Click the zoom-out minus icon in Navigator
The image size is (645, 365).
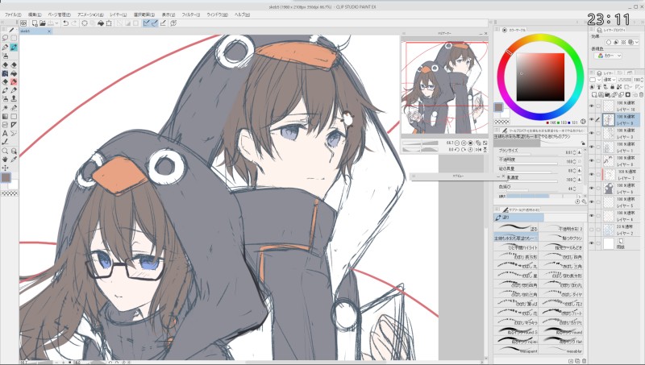(x=457, y=143)
